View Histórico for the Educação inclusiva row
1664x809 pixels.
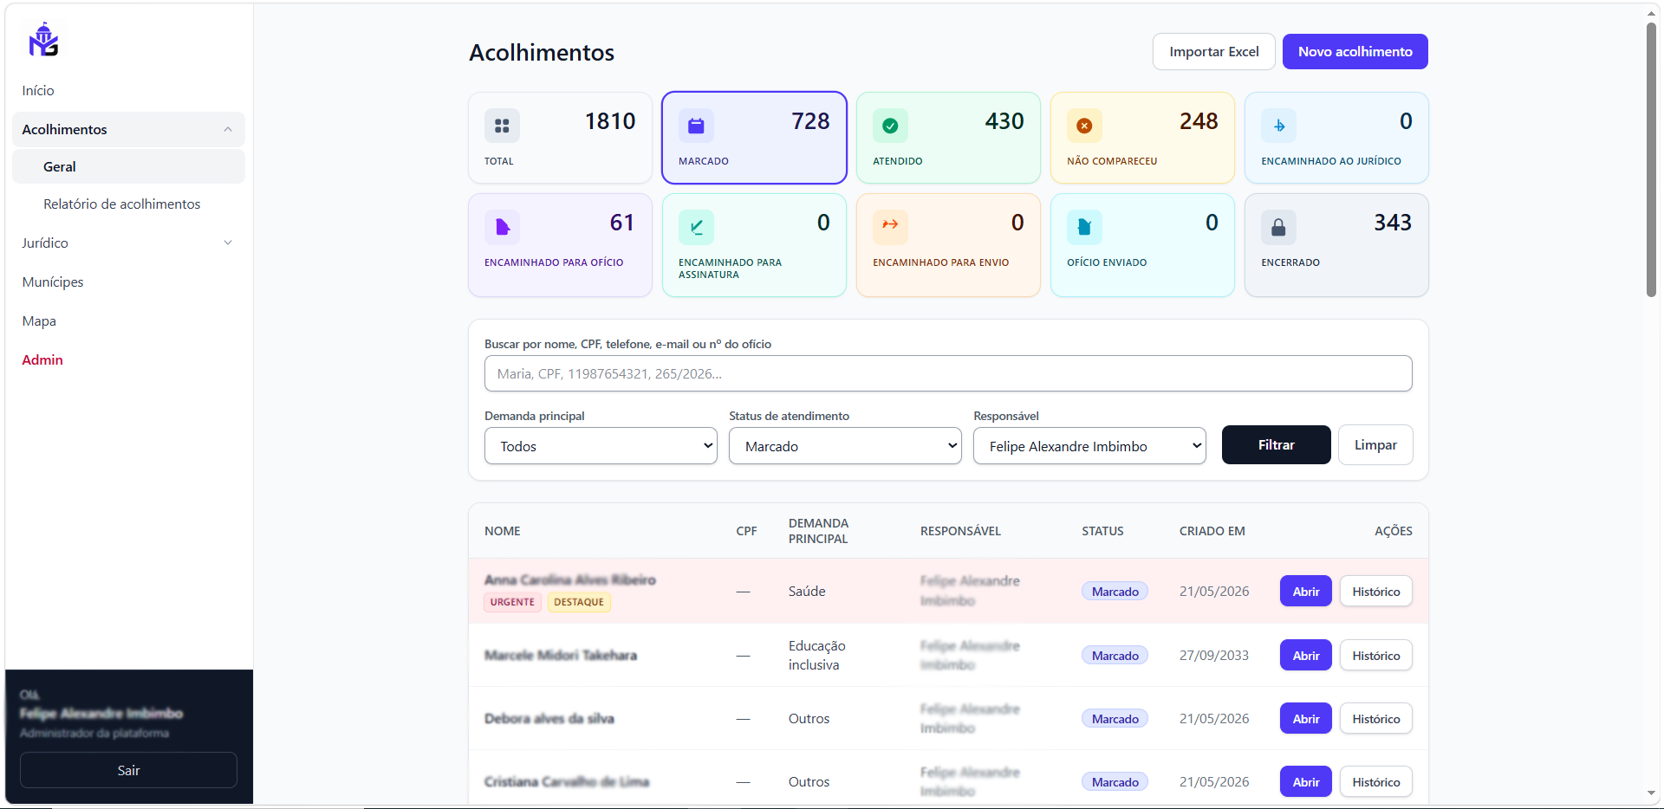[x=1375, y=656]
